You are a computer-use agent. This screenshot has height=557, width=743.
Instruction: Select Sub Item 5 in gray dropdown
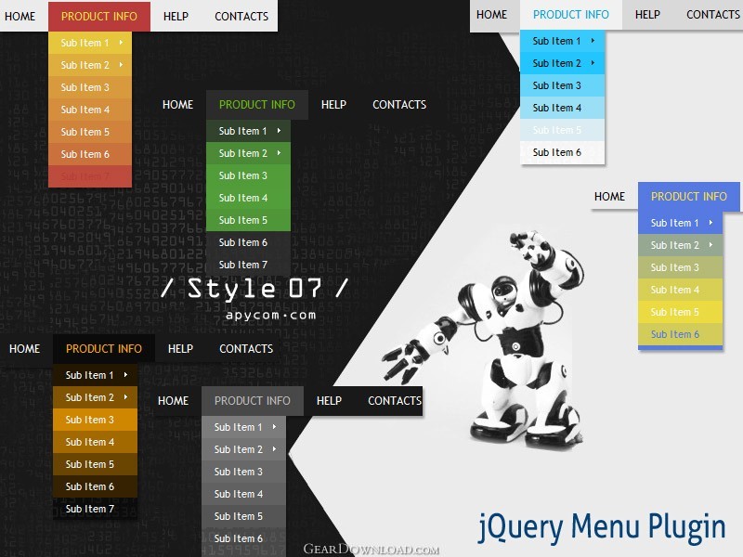(243, 516)
